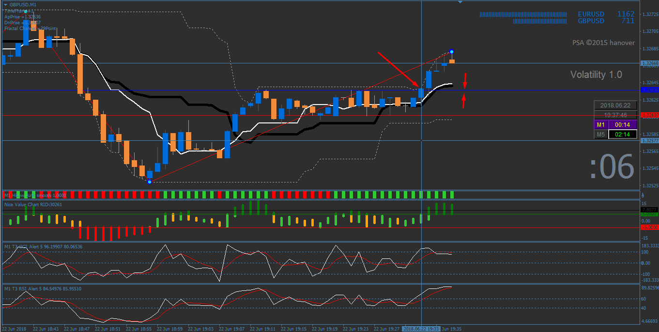
Task: Click the blue fractal dot at the chart high
Action: (x=451, y=51)
